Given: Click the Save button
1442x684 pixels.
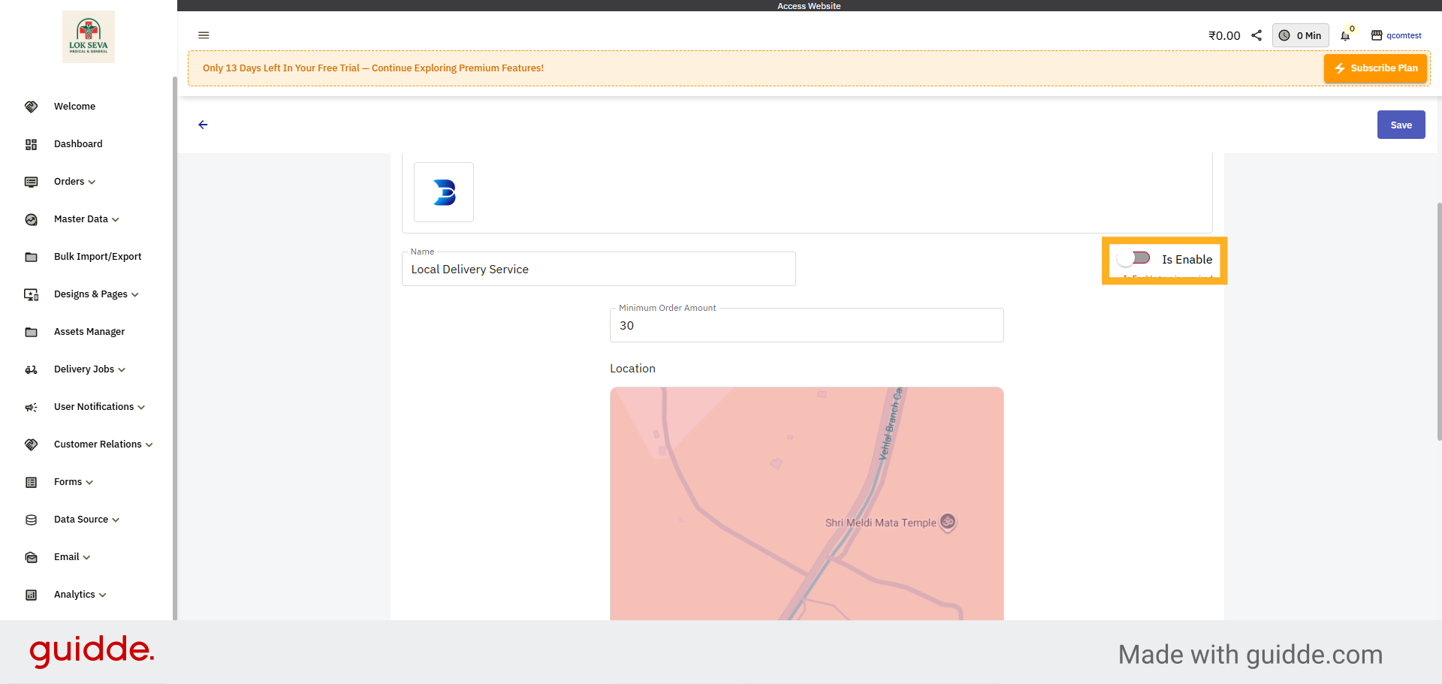Looking at the screenshot, I should pos(1401,124).
